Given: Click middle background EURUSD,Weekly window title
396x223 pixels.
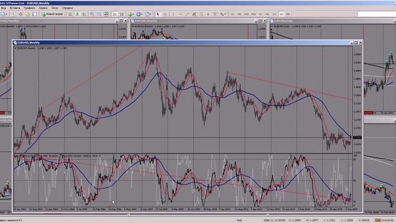Looking at the screenshot, I should pyautogui.click(x=146, y=21).
